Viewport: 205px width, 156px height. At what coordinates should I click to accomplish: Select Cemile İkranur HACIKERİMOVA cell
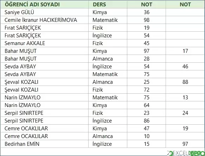(45, 20)
